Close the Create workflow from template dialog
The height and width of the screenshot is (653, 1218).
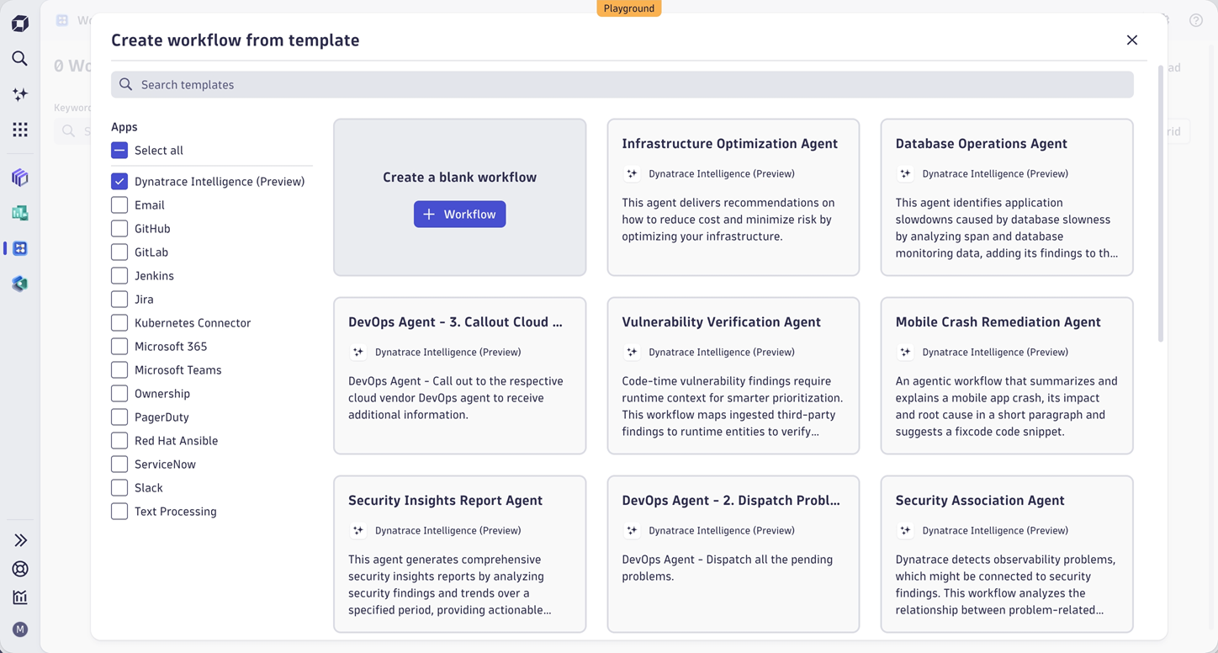(1132, 40)
